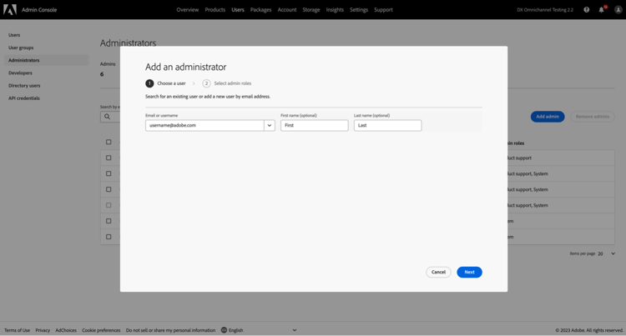Check the row with 'uct support' role only
This screenshot has width=626, height=336.
(109, 158)
